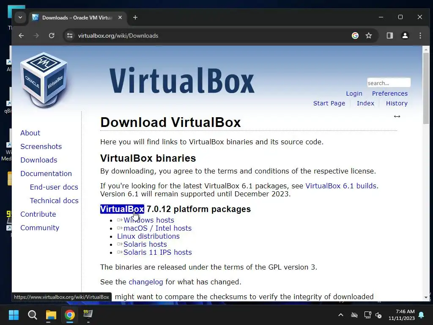This screenshot has width=433, height=325.
Task: Open the clock showing 7:46 AM
Action: [x=402, y=315]
